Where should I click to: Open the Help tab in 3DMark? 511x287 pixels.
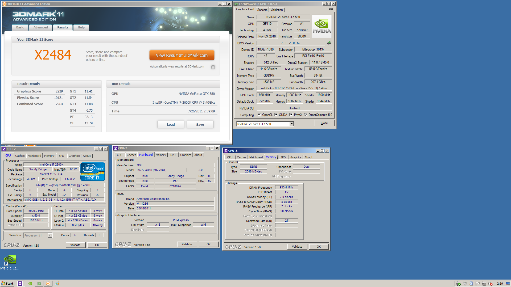tap(81, 27)
